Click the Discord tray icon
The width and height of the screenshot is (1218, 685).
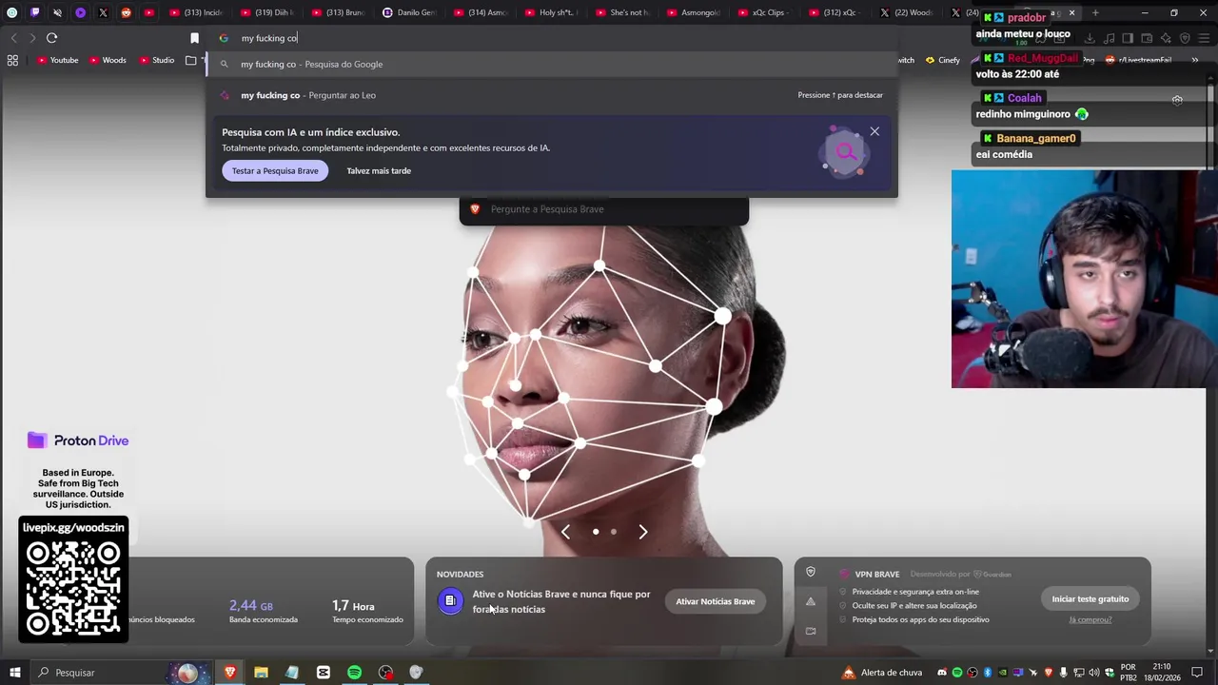point(942,673)
